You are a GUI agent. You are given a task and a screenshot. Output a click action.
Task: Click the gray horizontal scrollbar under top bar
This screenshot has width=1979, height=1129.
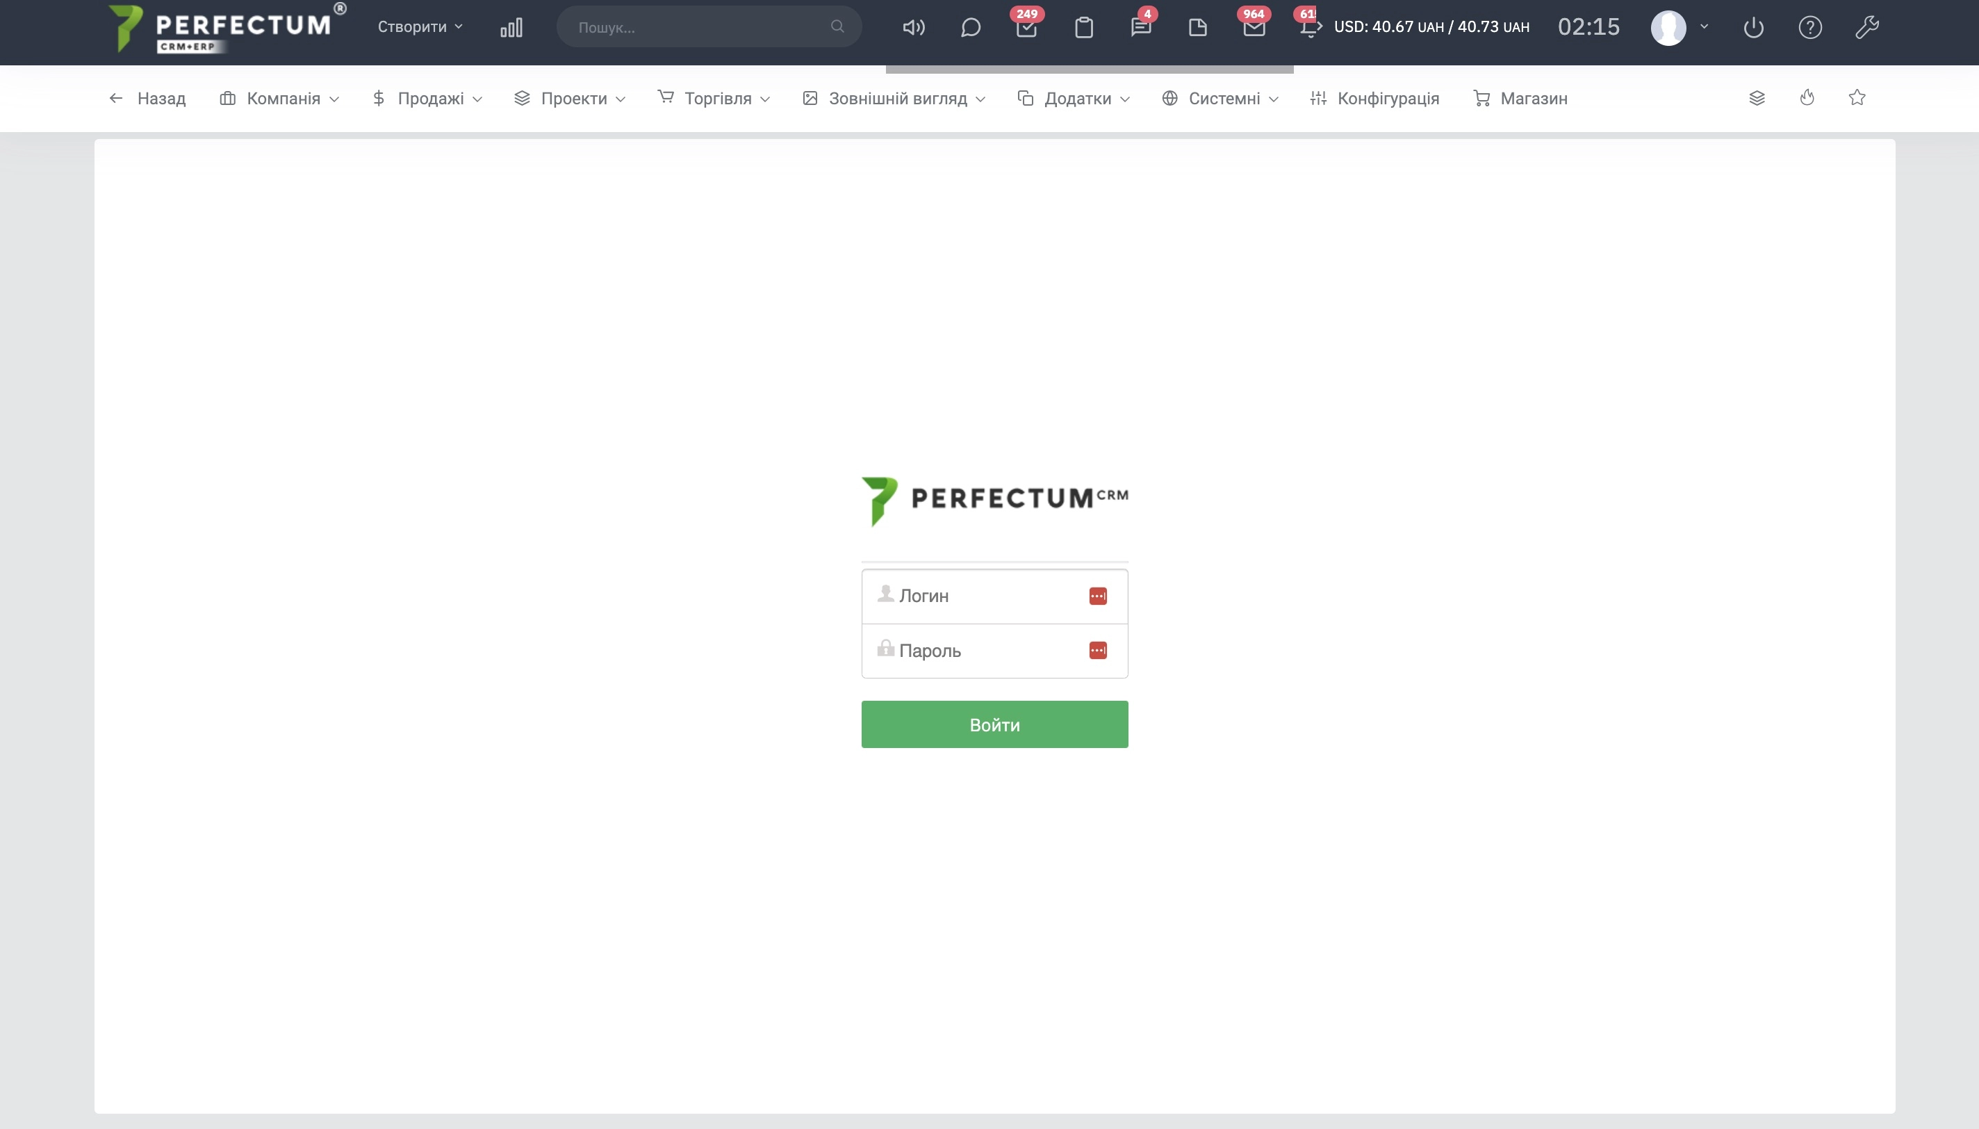(x=1090, y=69)
